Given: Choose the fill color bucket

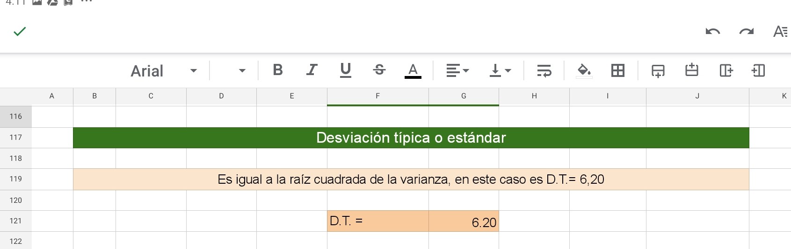Looking at the screenshot, I should (x=584, y=70).
